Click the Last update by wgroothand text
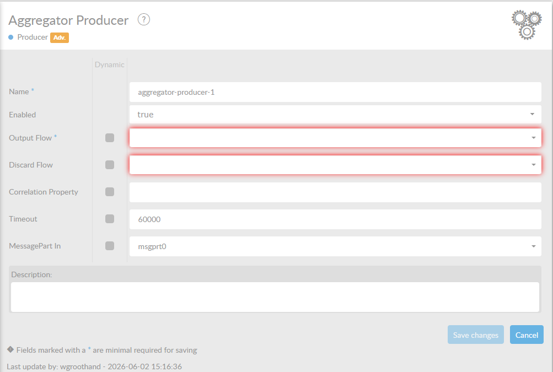553x372 pixels. coord(94,366)
